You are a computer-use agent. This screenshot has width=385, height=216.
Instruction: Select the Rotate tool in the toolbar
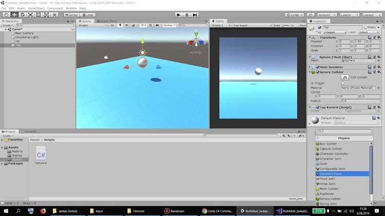[23, 15]
